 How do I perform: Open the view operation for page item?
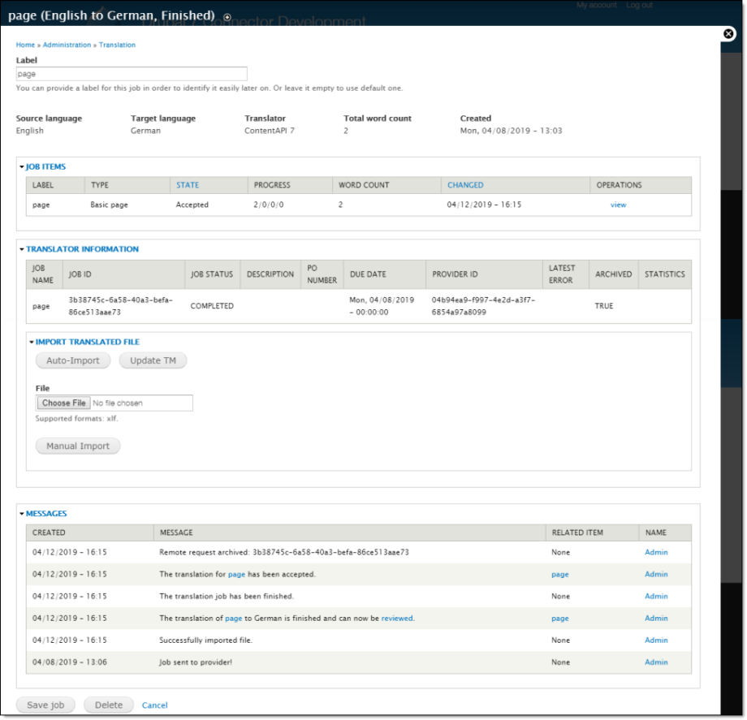coord(618,205)
